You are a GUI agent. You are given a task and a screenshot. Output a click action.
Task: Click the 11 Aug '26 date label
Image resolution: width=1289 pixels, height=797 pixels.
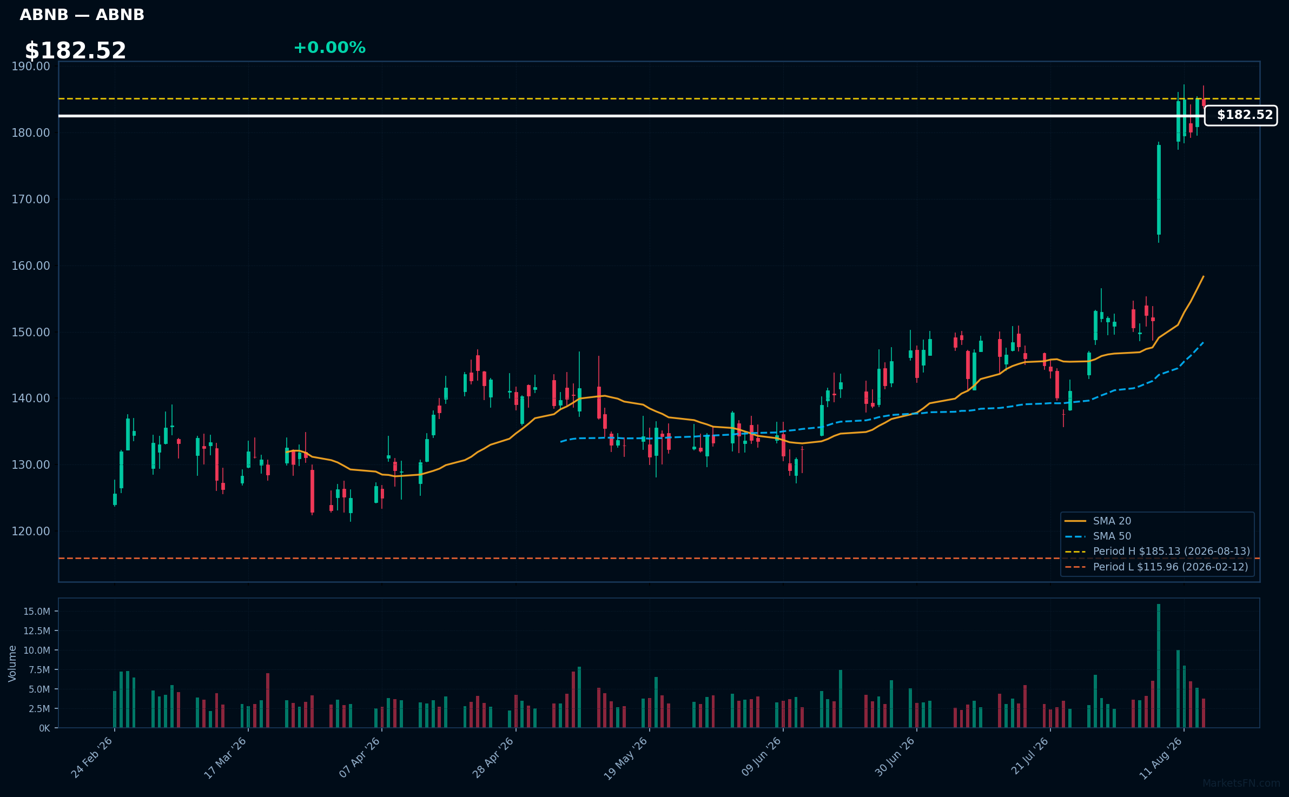click(1161, 758)
